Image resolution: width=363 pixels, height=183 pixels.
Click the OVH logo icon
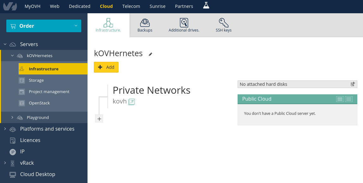[10, 6]
